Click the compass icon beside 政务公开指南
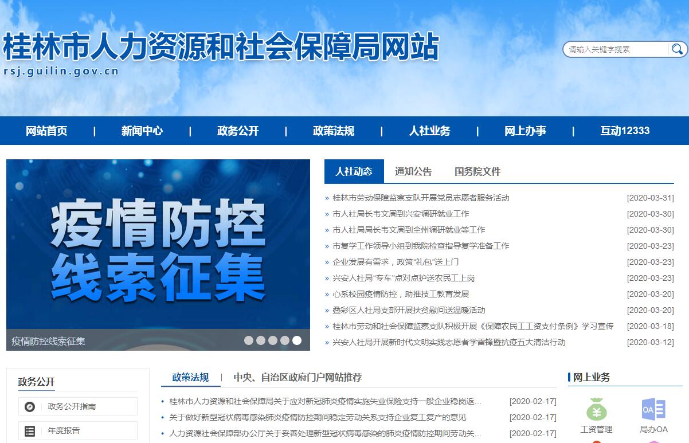The width and height of the screenshot is (689, 443). pos(30,406)
